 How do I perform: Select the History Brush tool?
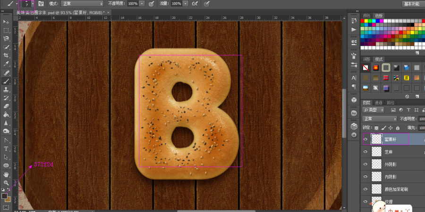(x=6, y=98)
